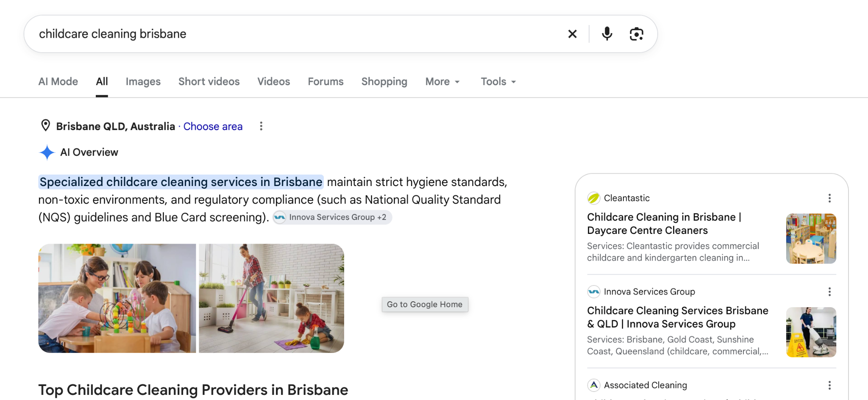Screen dimensions: 868x400
Task: Open the Innova Services Group +2 source chip
Action: point(332,217)
